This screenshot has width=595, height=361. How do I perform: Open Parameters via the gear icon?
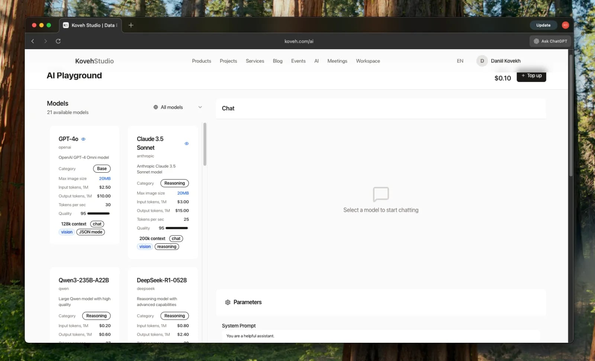228,302
